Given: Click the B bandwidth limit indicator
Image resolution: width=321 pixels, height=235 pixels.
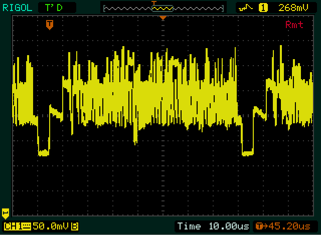Looking at the screenshot, I should coord(75,226).
